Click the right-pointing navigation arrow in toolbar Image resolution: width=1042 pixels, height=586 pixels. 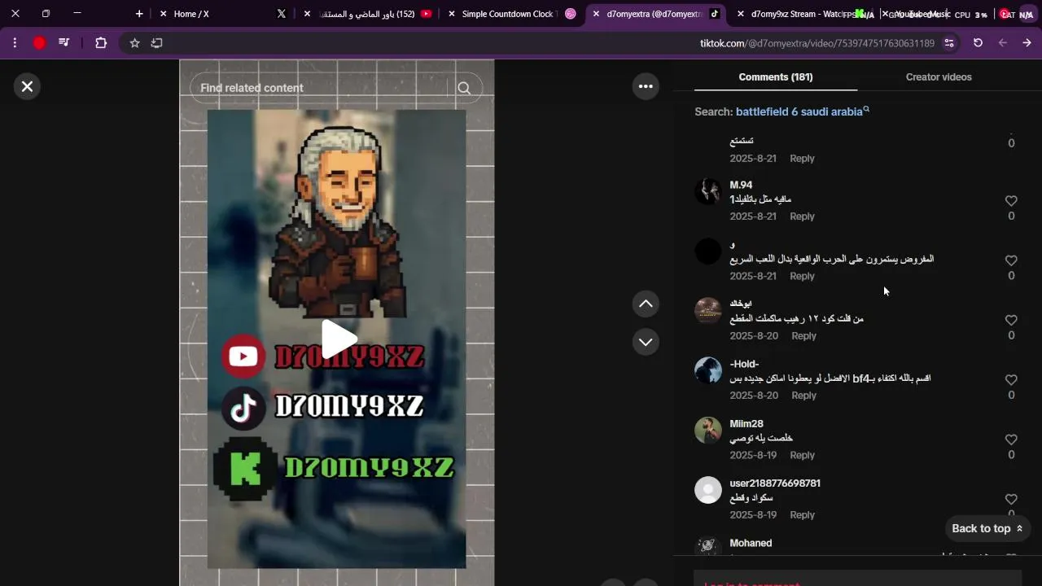pyautogui.click(x=1027, y=43)
